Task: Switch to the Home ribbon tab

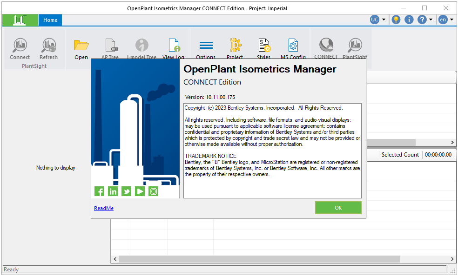Action: [50, 20]
